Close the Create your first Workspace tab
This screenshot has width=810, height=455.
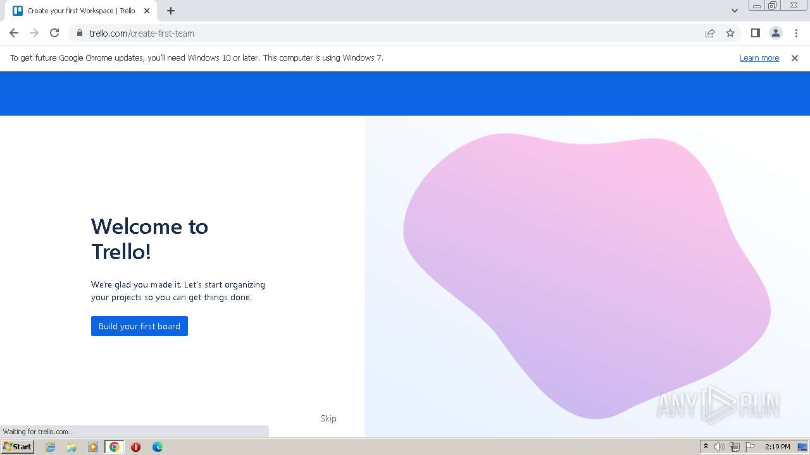147,11
